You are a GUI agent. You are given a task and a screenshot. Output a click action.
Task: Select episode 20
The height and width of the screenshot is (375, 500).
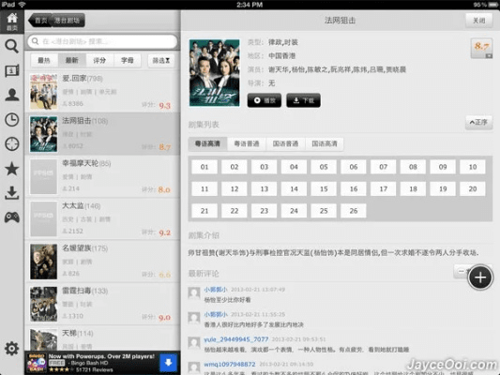473,189
